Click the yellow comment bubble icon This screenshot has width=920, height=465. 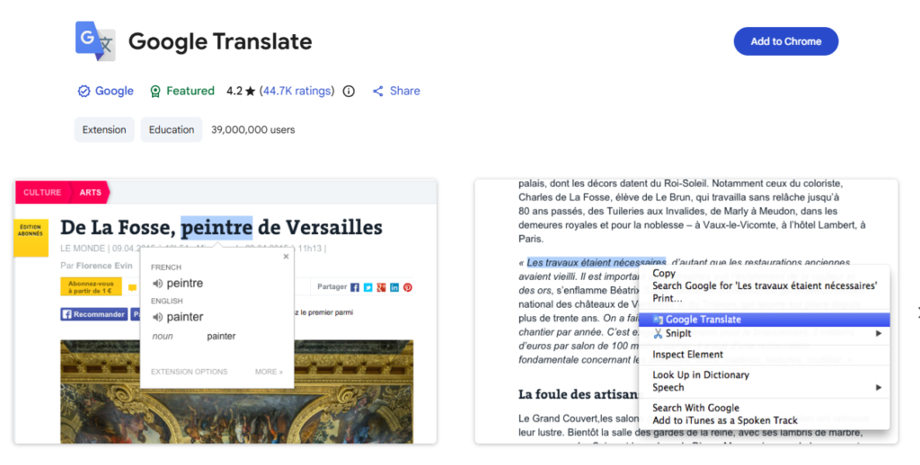tap(132, 288)
